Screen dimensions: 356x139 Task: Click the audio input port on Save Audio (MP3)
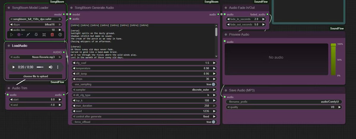pyautogui.click(x=225, y=97)
